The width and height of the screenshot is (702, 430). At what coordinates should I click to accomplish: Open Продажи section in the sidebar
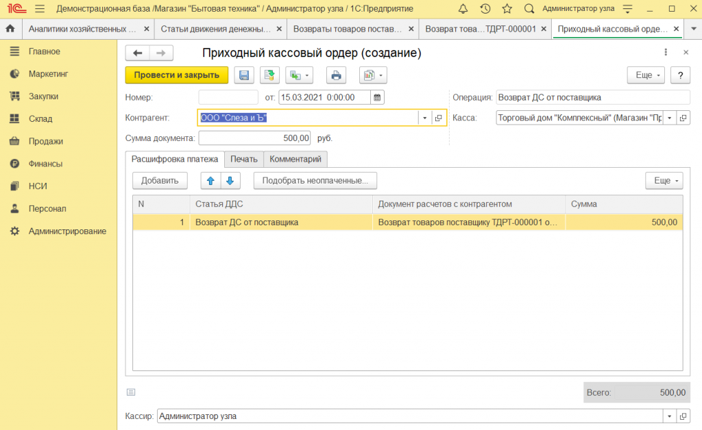point(45,141)
